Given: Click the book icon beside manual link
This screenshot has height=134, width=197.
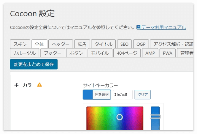Looking at the screenshot, I should point(138,27).
